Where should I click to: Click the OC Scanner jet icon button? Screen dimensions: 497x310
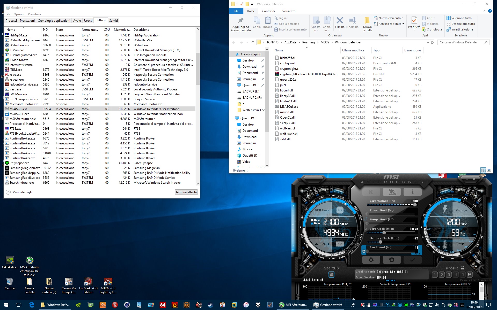(x=392, y=192)
